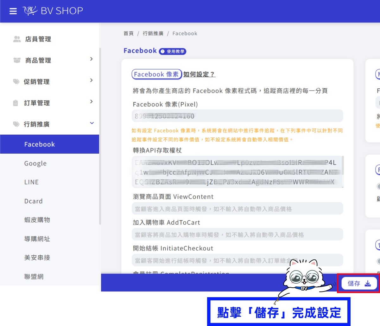Expand the 商品管理 chevron
380x326 pixels.
coord(91,59)
